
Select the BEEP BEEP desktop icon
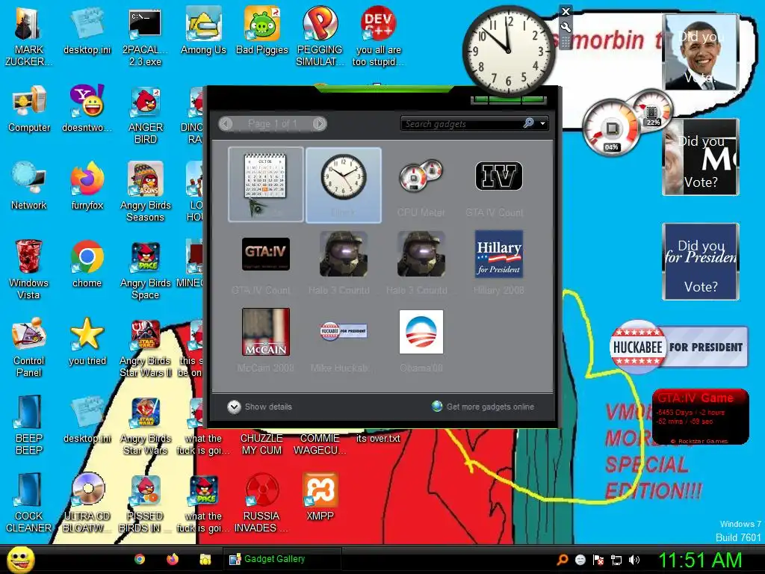click(29, 425)
